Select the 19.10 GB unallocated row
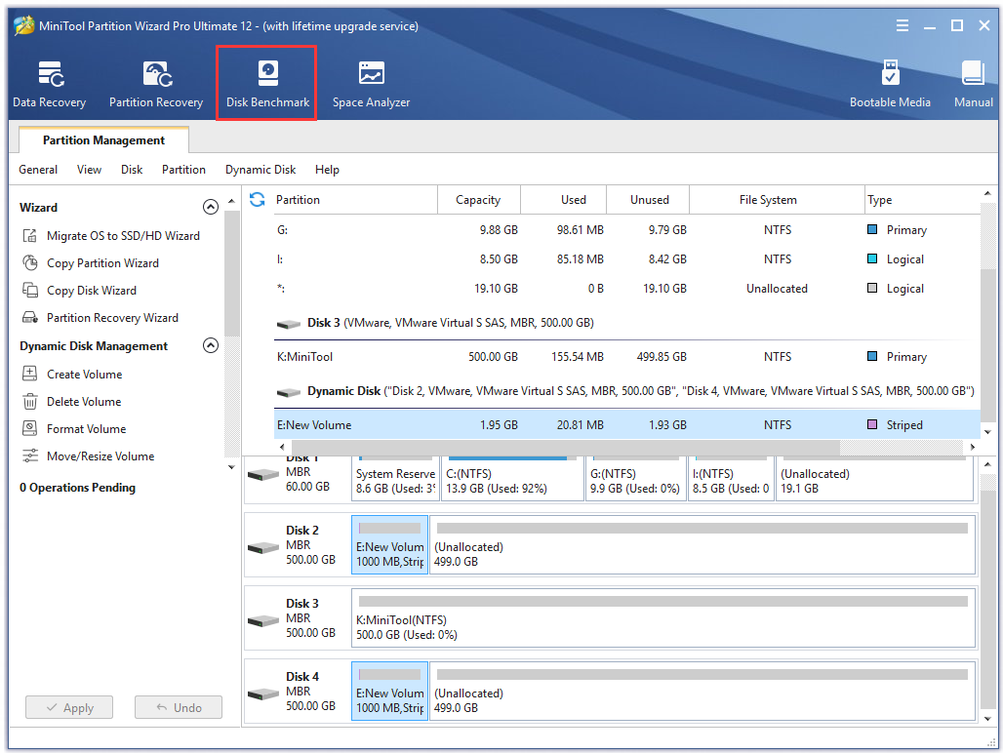 (x=626, y=289)
